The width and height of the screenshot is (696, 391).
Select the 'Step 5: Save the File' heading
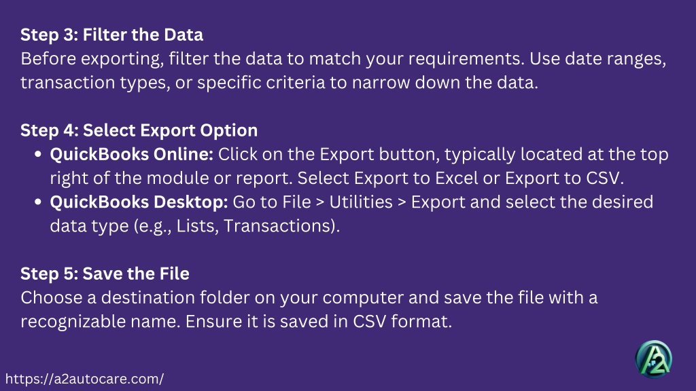pos(105,274)
